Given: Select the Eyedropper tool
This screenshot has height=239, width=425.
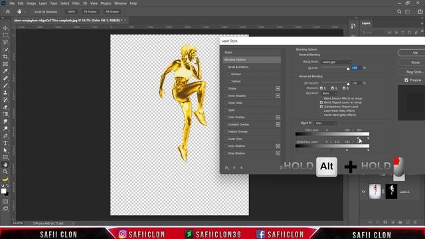Looking at the screenshot, I should pos(5,71).
